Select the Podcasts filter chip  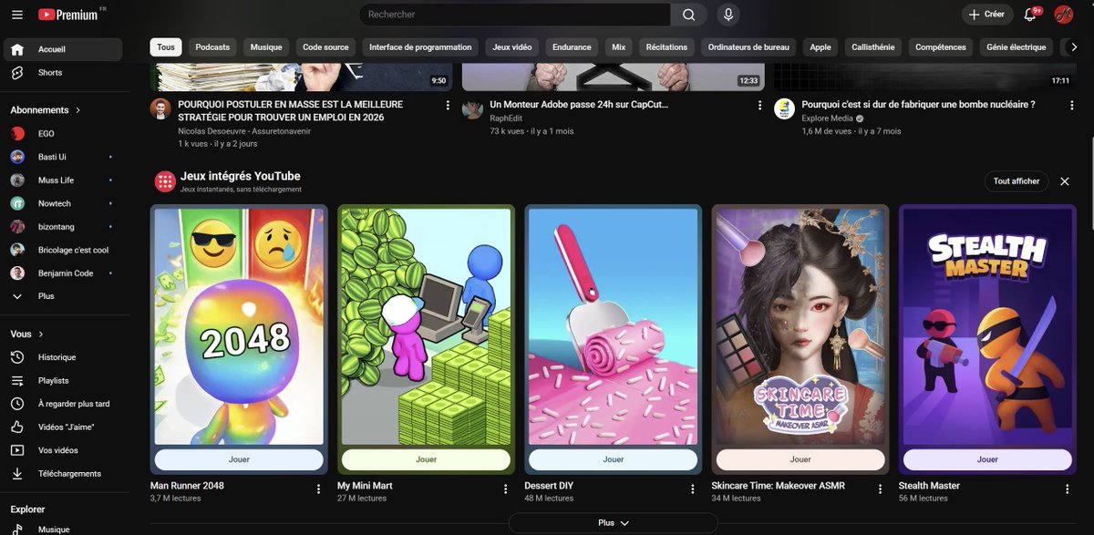pyautogui.click(x=212, y=47)
